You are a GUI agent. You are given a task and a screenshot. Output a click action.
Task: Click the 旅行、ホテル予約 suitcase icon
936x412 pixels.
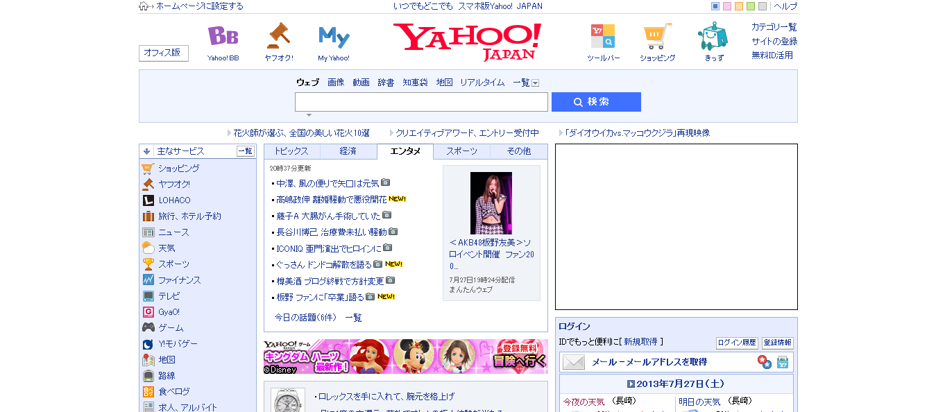coord(148,216)
